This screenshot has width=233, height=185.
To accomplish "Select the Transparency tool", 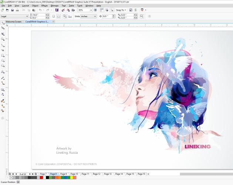I will (x=3, y=94).
